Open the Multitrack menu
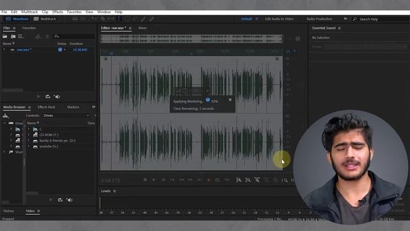Viewport: 410px width, 231px height. pos(29,12)
